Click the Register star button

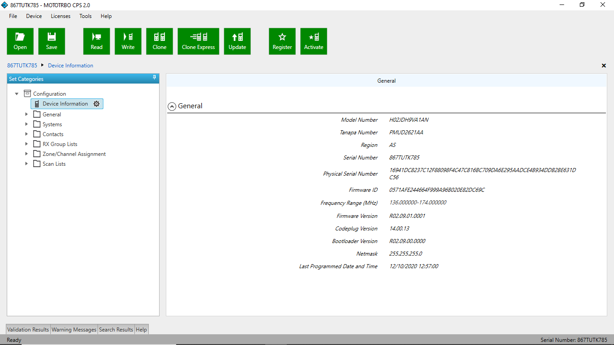tap(282, 41)
